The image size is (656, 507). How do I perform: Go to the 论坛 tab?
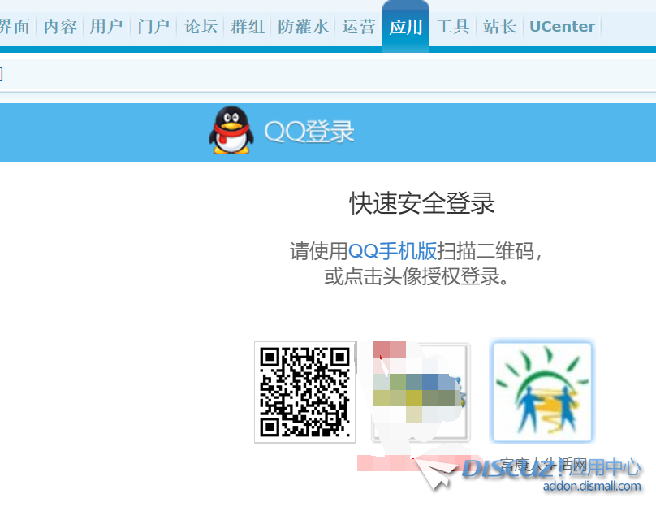coord(201,27)
